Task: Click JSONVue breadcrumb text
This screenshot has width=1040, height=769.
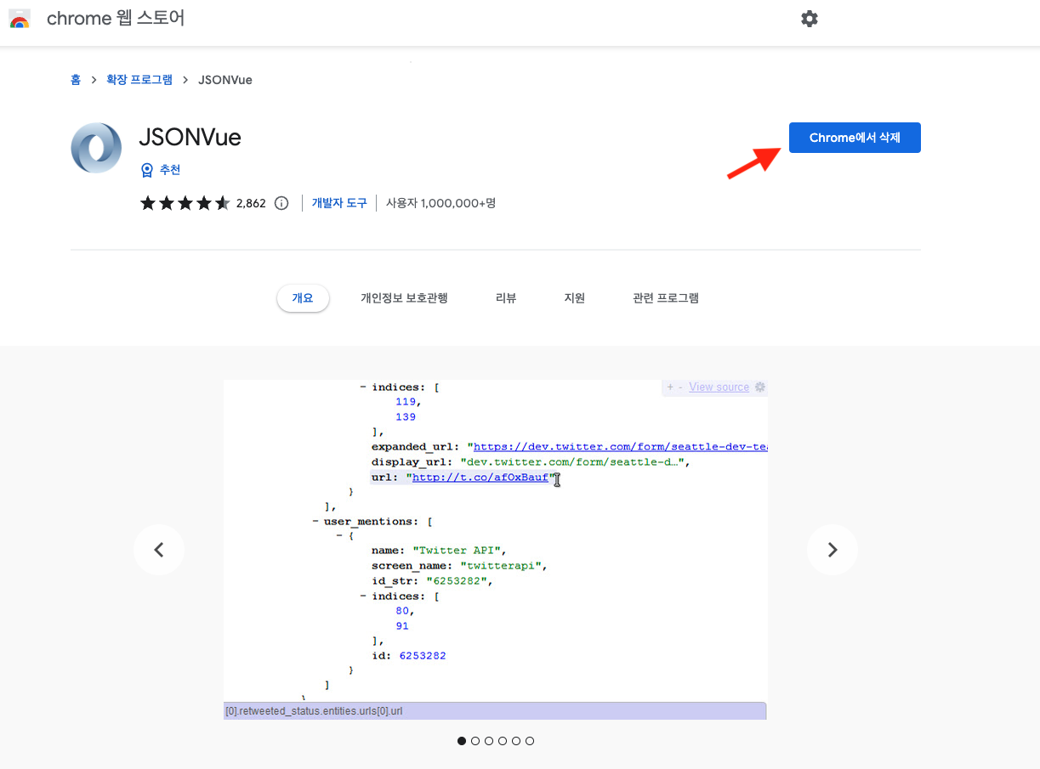Action: click(x=225, y=80)
